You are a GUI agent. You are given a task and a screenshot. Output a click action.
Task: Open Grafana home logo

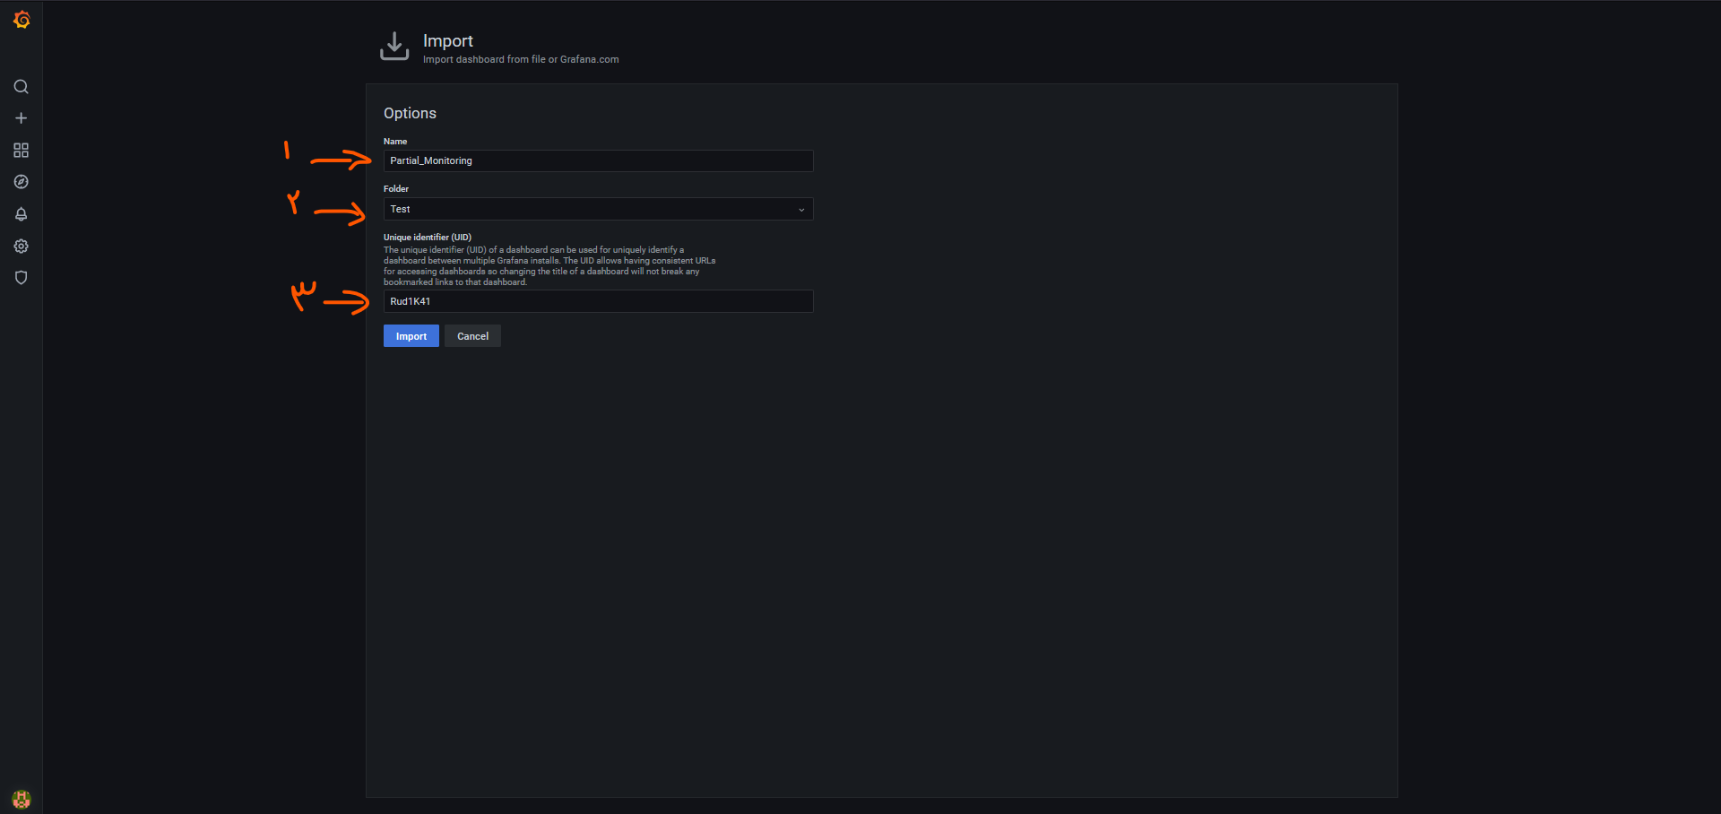click(22, 20)
